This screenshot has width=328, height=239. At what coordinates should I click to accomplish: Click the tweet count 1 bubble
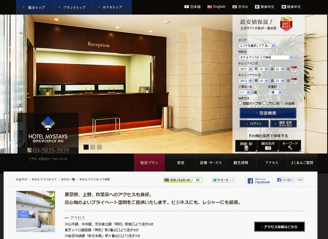click(233, 180)
